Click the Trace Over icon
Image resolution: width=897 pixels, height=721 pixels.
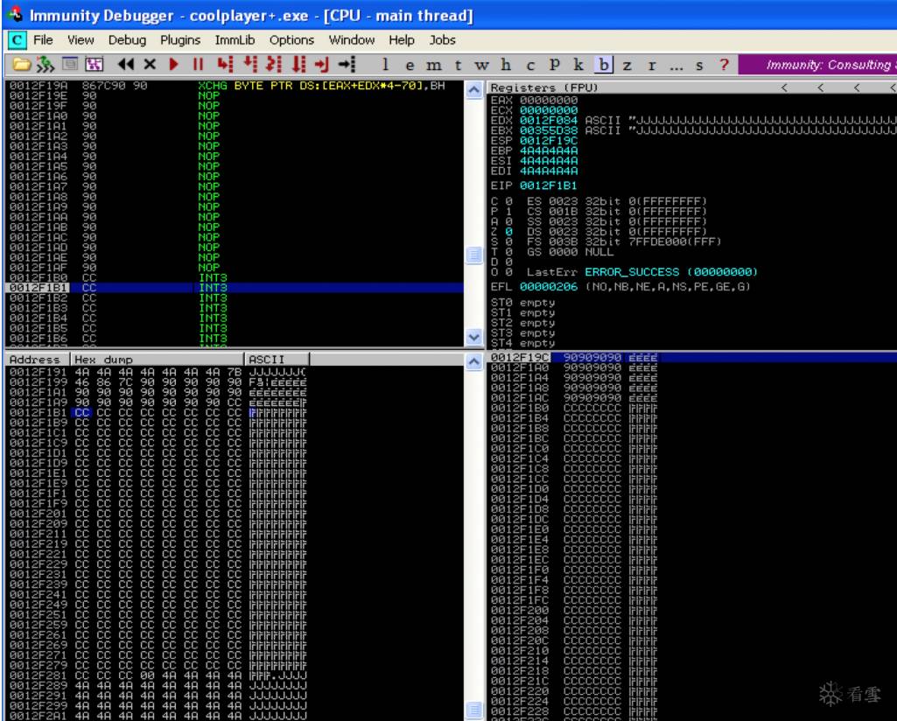(x=298, y=64)
